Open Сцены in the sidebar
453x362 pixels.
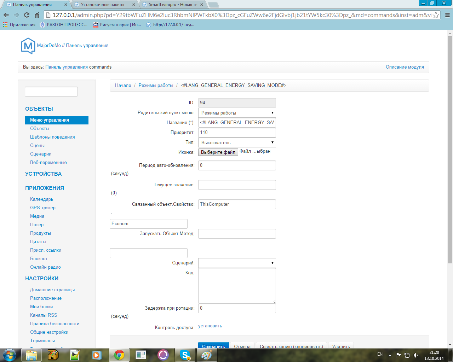tap(37, 146)
